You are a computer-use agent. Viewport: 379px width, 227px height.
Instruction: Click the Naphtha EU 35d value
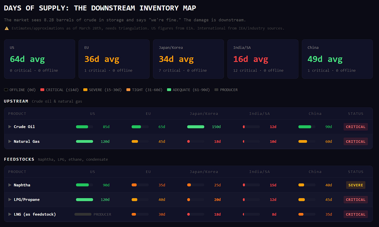(x=162, y=185)
